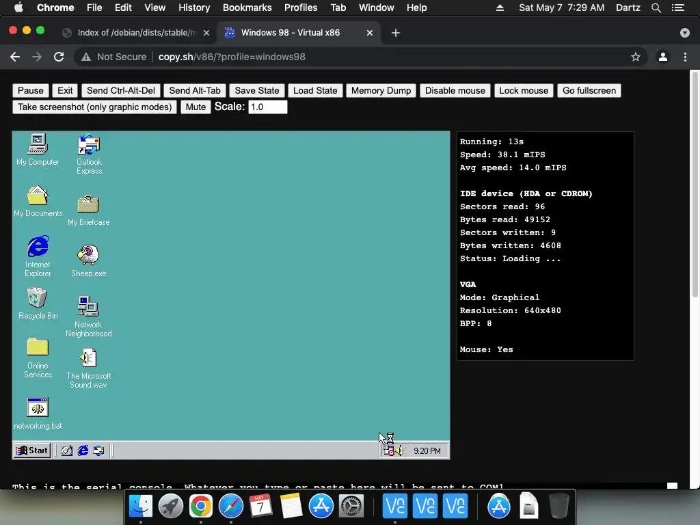Screen dimensions: 700x525
Task: Click Take screenshot button
Action: 94,107
